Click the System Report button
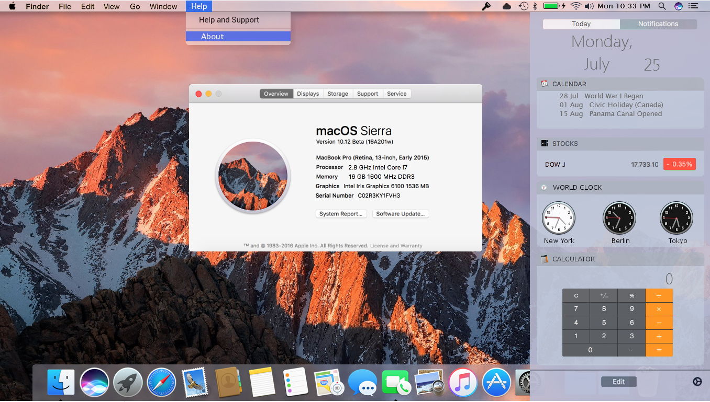This screenshot has height=402, width=710. coord(341,214)
